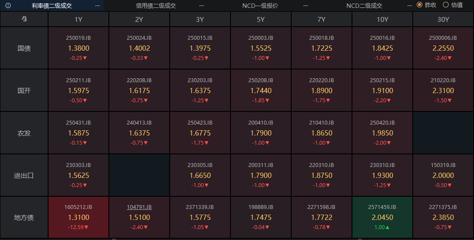Select the 昨收 radio button
The image size is (474, 240).
pos(419,5)
